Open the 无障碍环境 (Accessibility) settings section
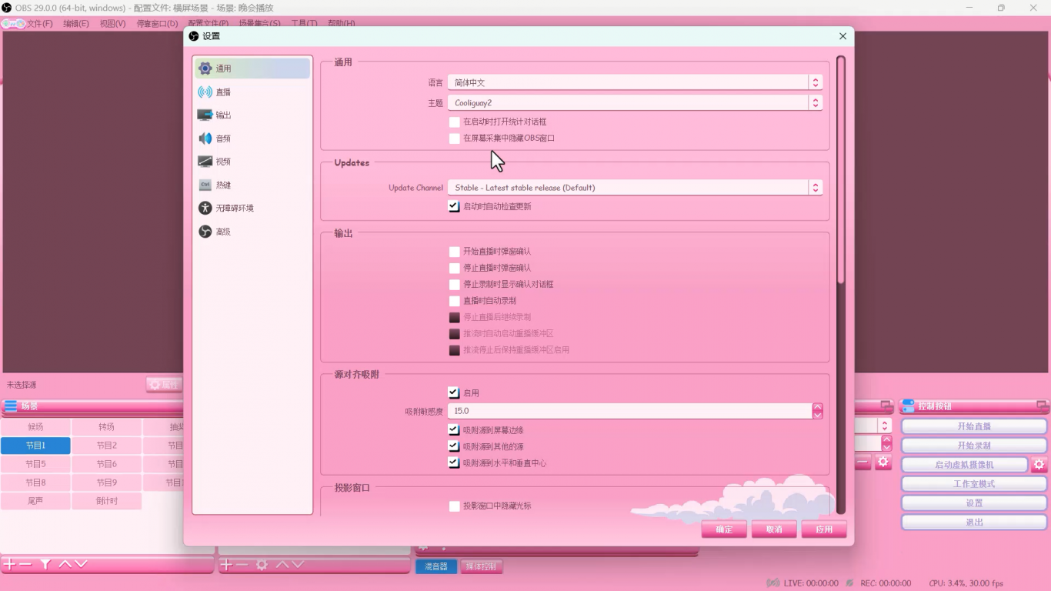The width and height of the screenshot is (1051, 591). pyautogui.click(x=234, y=209)
